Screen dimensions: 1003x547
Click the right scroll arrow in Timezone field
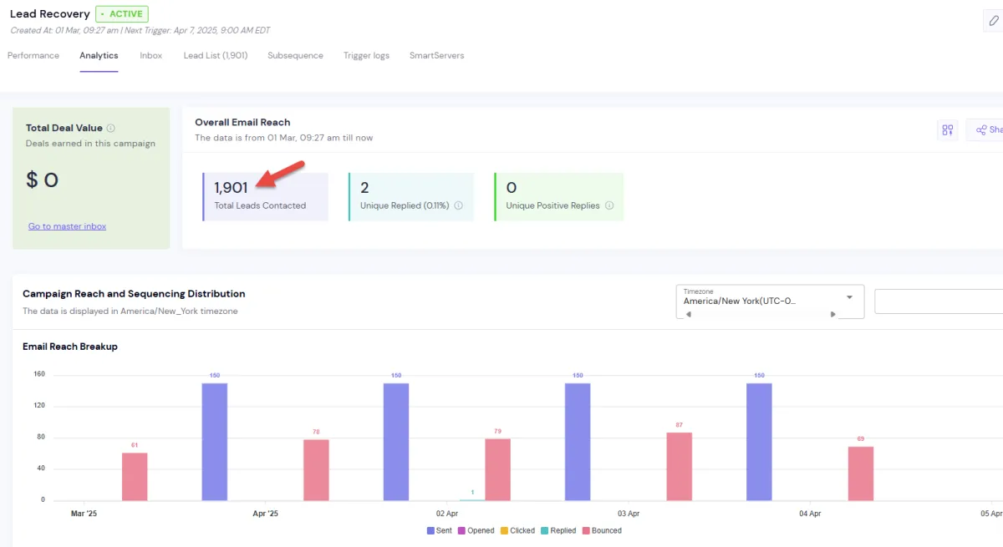pos(832,314)
